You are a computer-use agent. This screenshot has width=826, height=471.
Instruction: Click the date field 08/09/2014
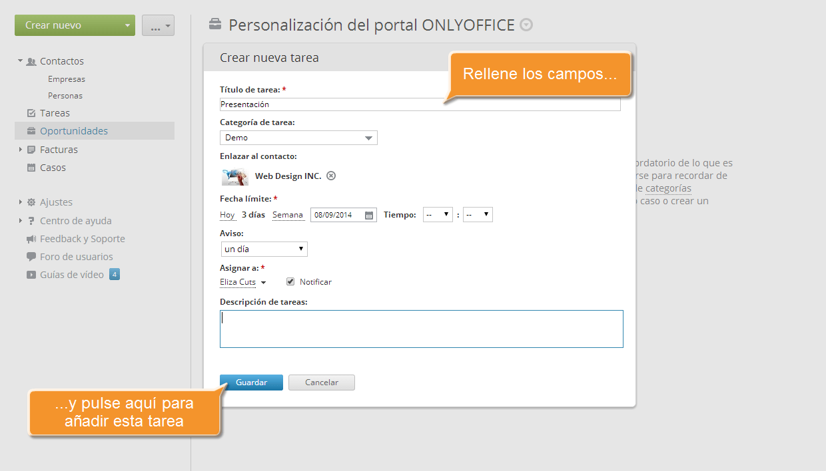pyautogui.click(x=344, y=215)
